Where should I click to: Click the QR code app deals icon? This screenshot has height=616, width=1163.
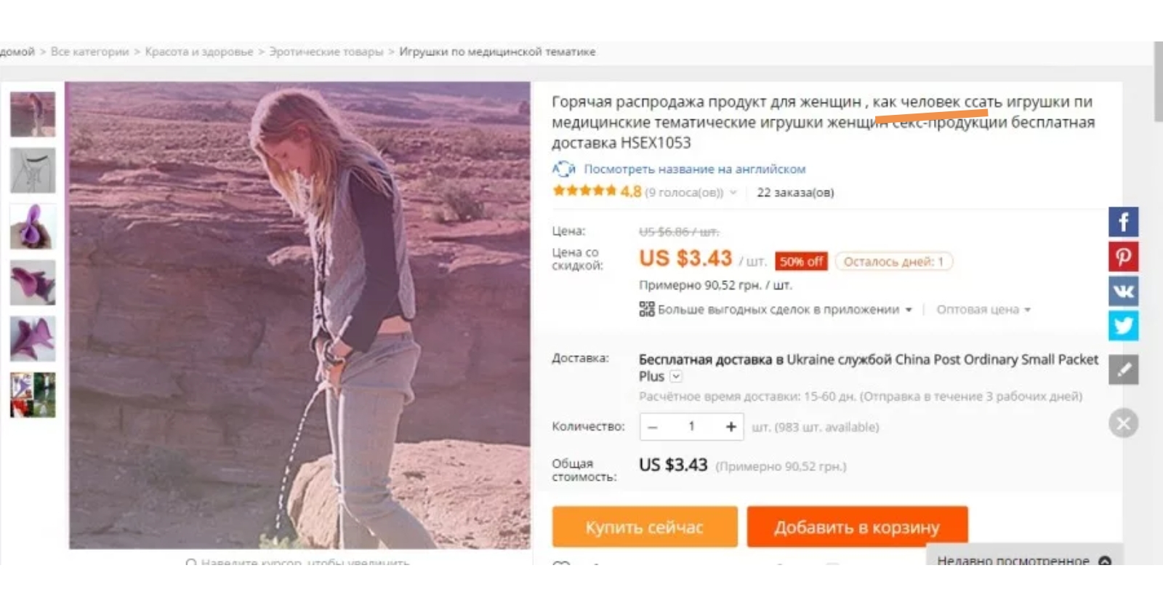point(646,309)
